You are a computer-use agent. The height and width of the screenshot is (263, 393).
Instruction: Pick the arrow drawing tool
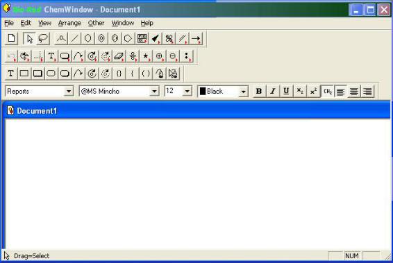pyautogui.click(x=196, y=39)
